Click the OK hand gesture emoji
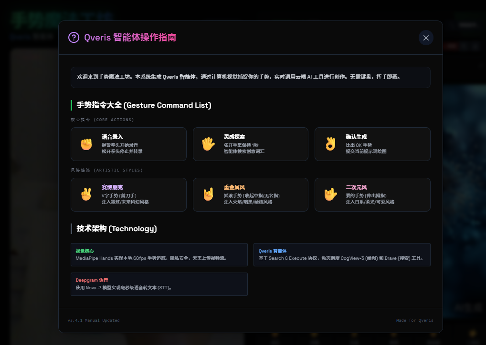The height and width of the screenshot is (345, 486). [x=330, y=144]
